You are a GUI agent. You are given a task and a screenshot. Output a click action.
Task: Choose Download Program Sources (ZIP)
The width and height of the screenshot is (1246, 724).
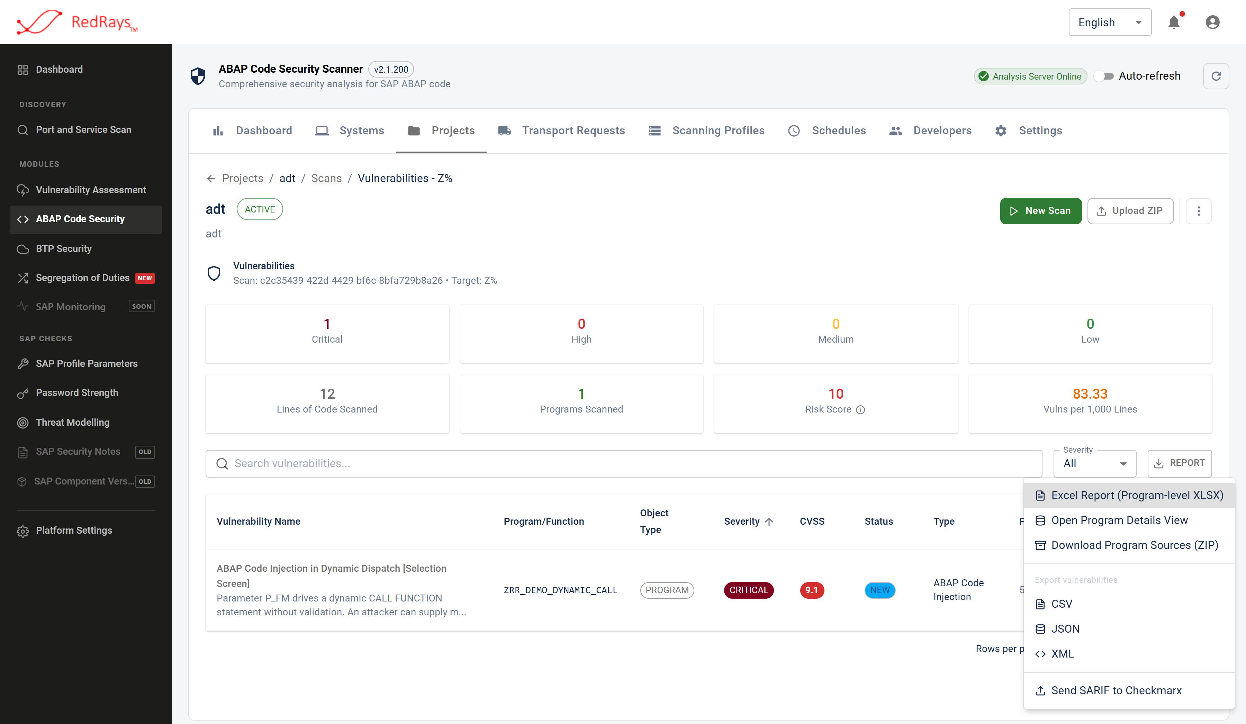1129,545
